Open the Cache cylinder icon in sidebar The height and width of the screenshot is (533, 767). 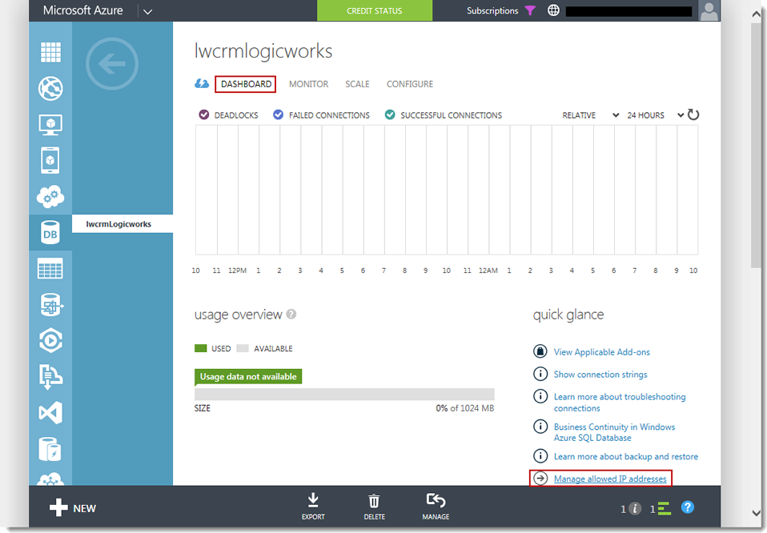tap(50, 450)
